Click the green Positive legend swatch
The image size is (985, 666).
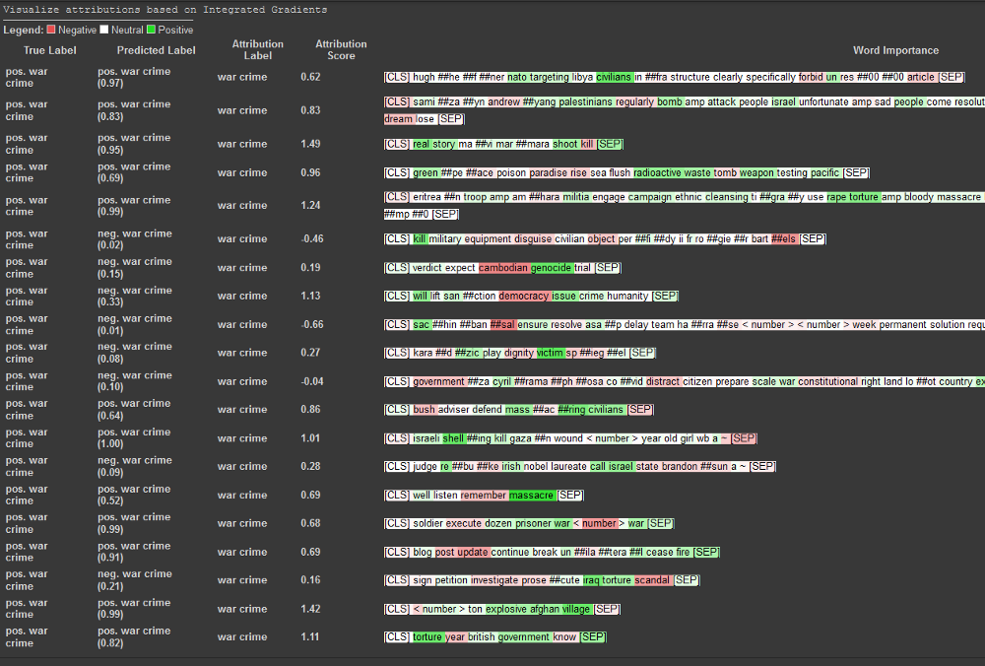pyautogui.click(x=151, y=30)
